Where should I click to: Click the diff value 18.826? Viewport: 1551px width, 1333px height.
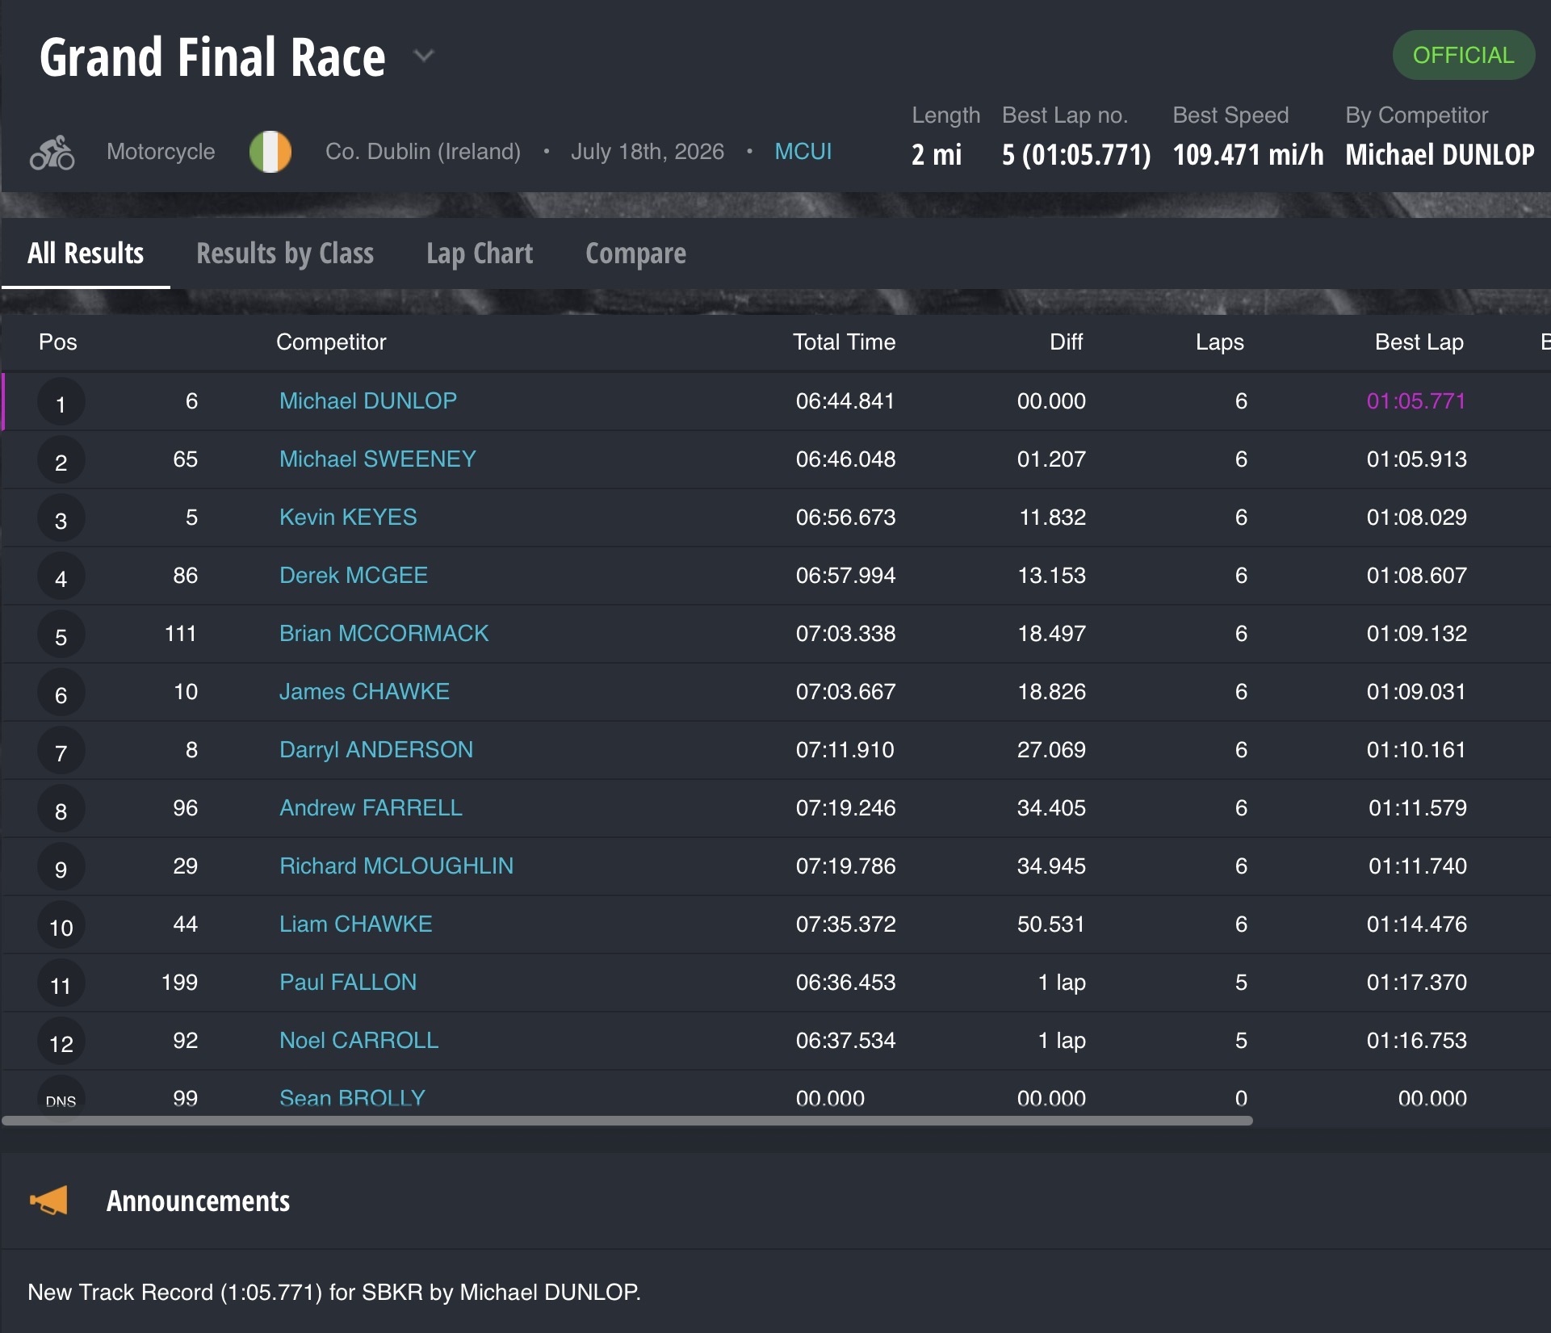(1051, 691)
